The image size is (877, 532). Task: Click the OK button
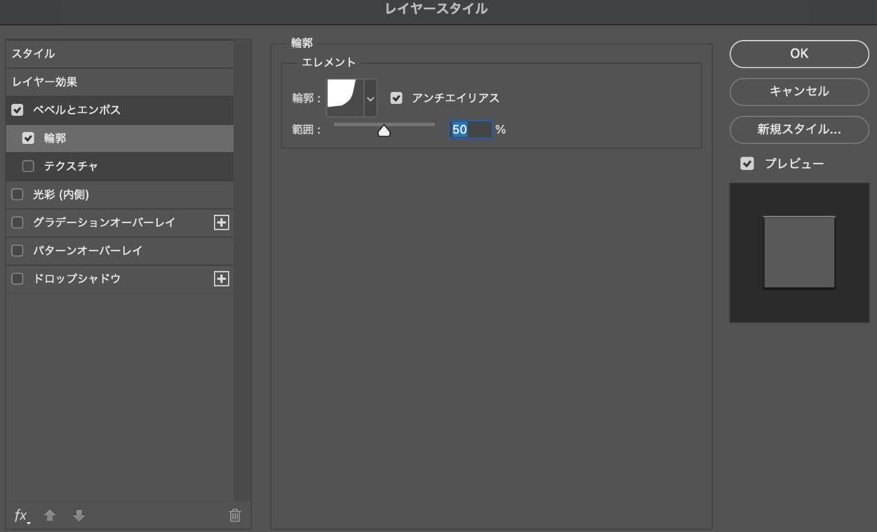point(799,54)
